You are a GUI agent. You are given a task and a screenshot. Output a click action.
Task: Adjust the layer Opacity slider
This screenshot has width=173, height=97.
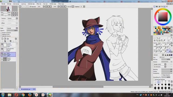[12, 30]
